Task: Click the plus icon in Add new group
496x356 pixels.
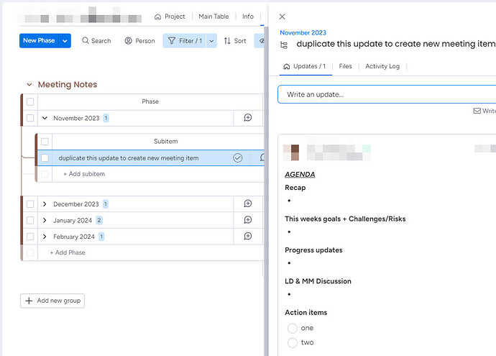Action: pyautogui.click(x=29, y=301)
